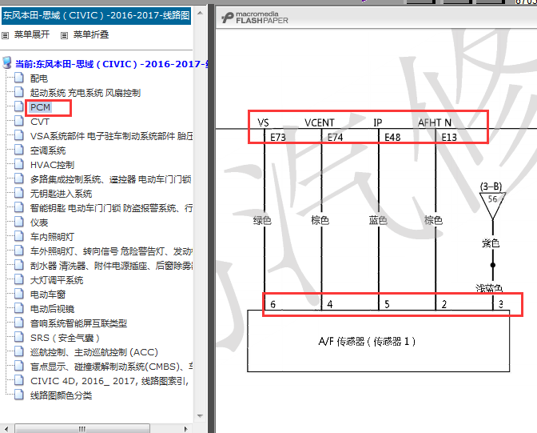The image size is (537, 433).
Task: Click the page icon beside 电动车窗
Action: coord(19,294)
